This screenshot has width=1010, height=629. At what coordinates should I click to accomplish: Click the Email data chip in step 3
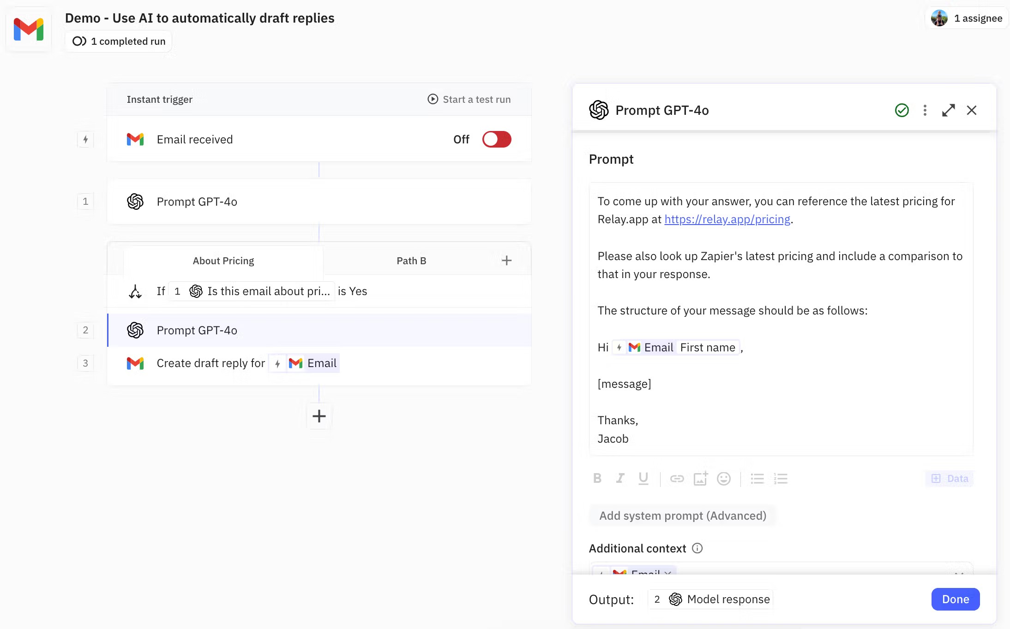pyautogui.click(x=305, y=363)
